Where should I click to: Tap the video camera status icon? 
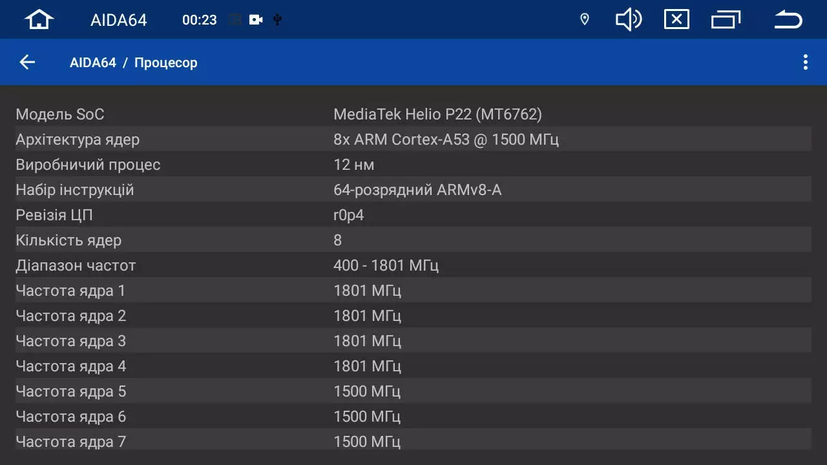256,20
